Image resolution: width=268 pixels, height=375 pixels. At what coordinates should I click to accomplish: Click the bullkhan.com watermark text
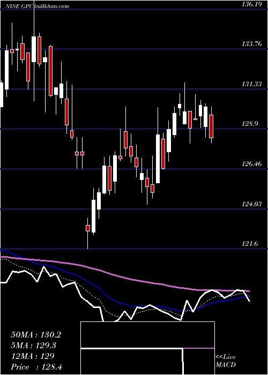pos(52,6)
